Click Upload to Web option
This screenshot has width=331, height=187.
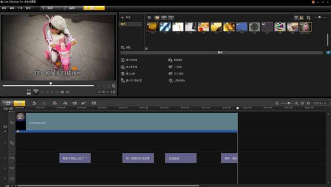pos(177,81)
